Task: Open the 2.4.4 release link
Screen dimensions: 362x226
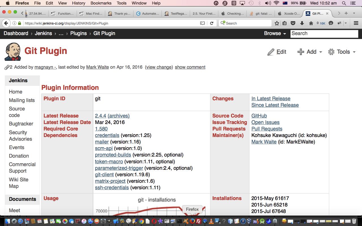Action: coord(100,116)
